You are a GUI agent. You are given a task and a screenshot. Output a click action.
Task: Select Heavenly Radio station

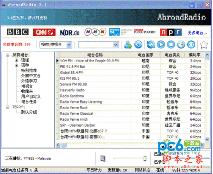point(130,90)
